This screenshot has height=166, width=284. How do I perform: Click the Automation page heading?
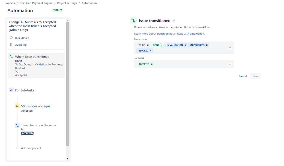20,11
